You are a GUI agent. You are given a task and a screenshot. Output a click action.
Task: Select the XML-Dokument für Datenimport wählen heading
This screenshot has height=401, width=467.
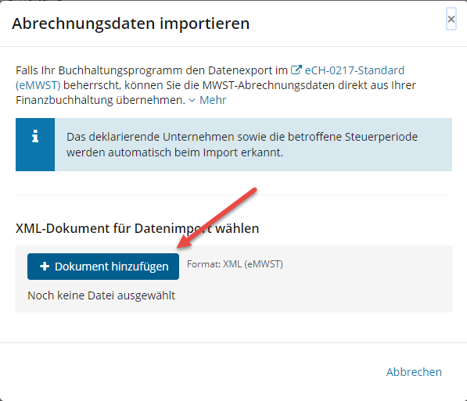tap(138, 228)
